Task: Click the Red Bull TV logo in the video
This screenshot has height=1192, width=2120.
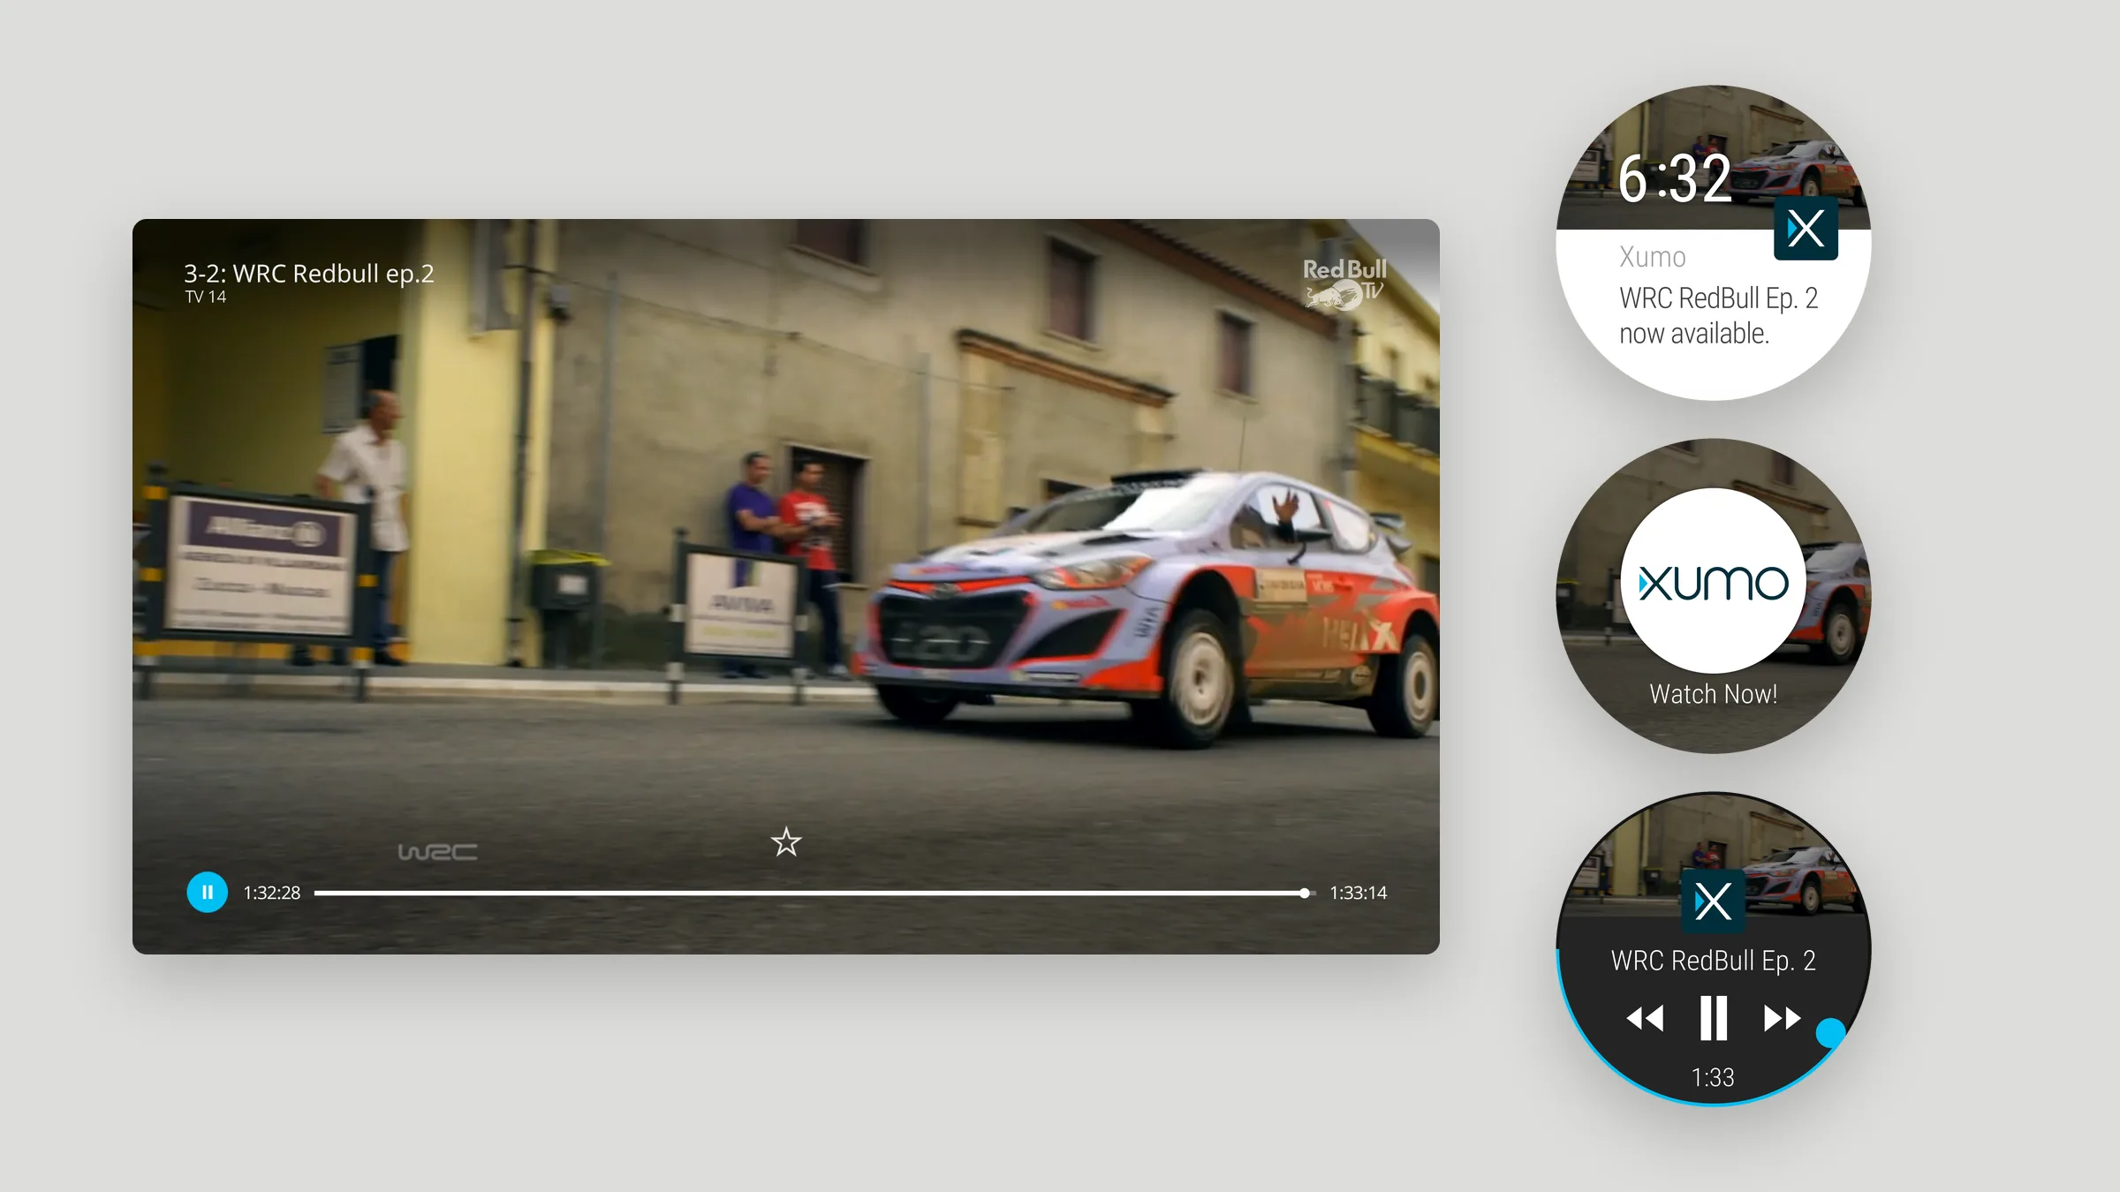Action: [1344, 283]
